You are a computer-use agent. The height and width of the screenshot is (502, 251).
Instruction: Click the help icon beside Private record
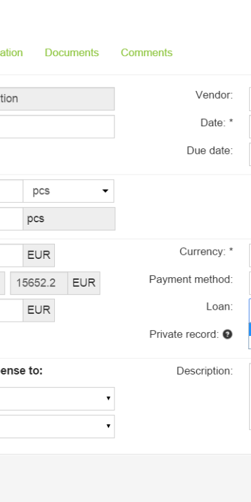227,334
